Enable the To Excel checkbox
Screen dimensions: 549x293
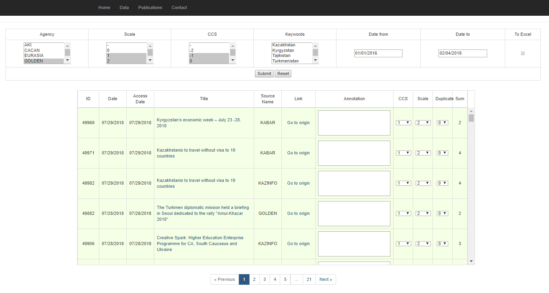tap(523, 53)
